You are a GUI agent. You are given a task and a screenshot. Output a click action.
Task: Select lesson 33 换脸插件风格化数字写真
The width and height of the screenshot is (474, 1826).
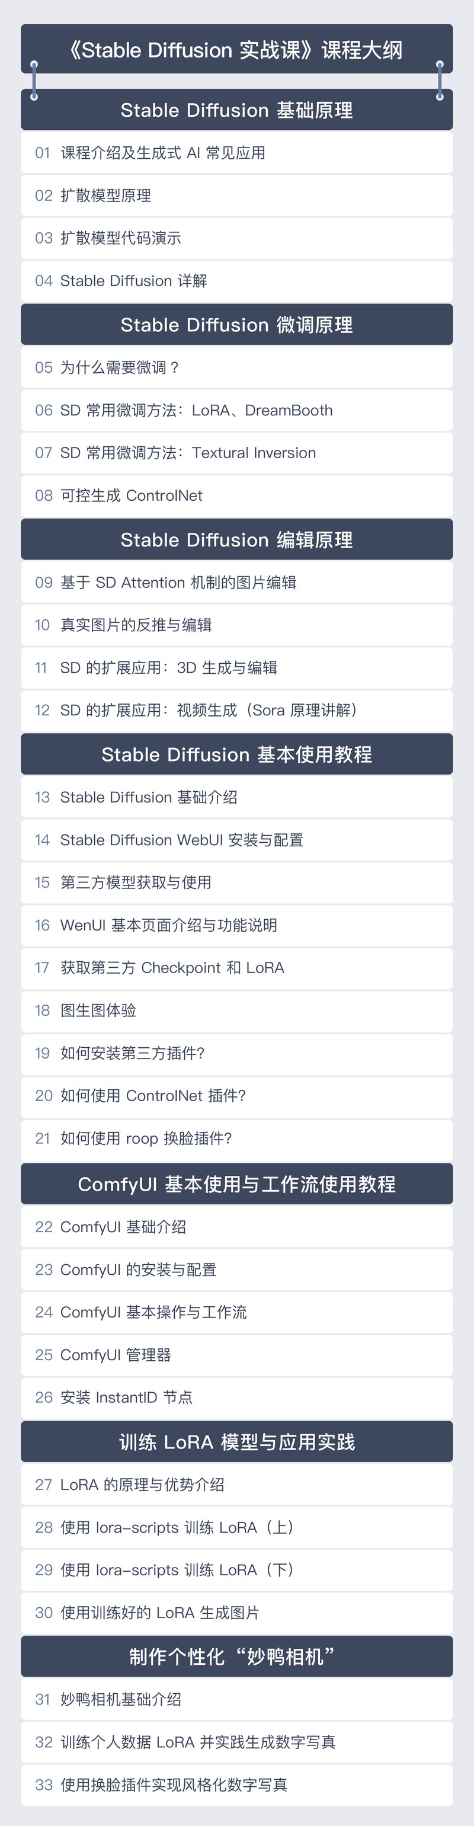(x=236, y=1785)
